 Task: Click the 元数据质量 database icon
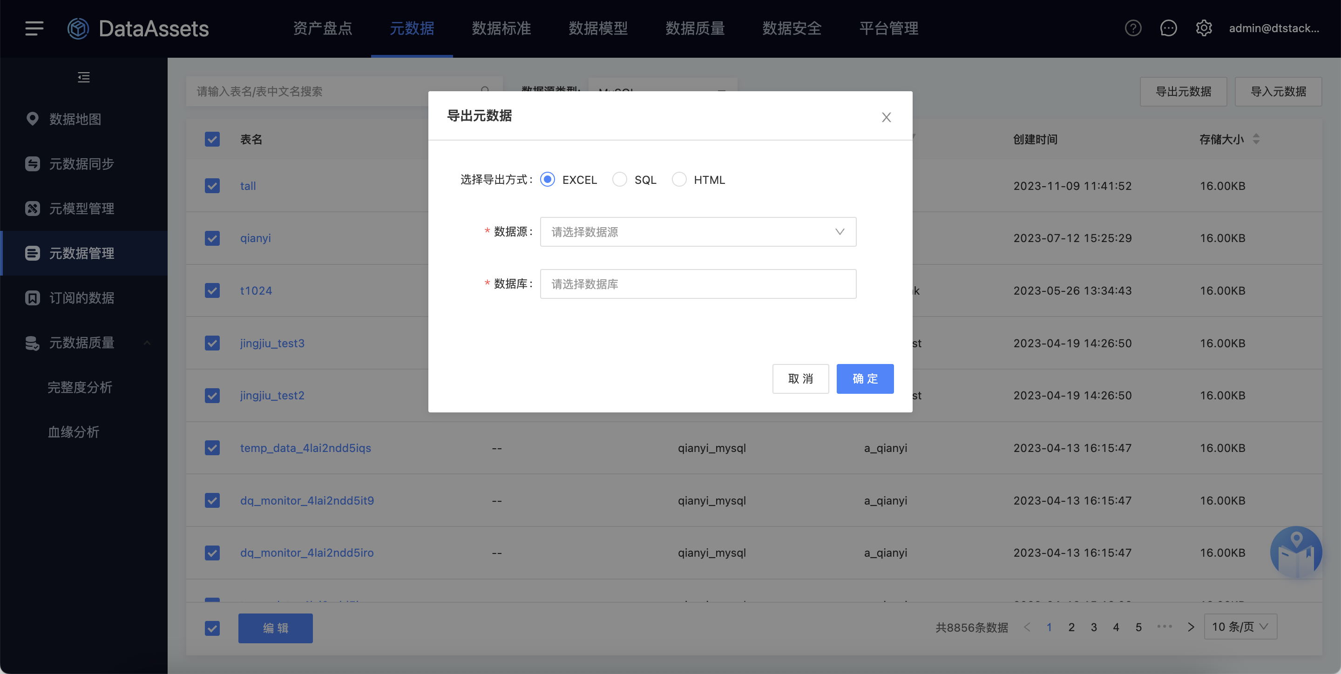[32, 343]
